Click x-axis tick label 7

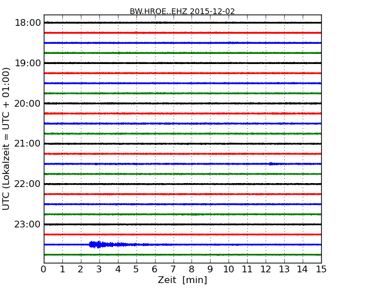[x=173, y=270]
